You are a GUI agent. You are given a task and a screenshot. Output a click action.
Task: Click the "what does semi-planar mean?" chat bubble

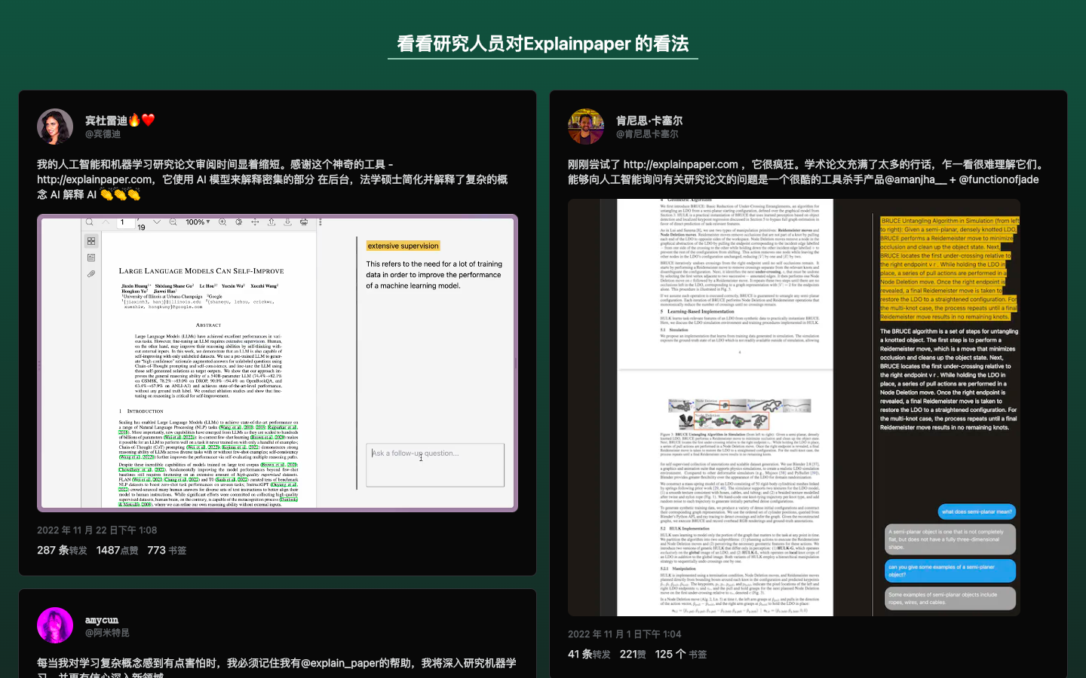[x=977, y=512]
